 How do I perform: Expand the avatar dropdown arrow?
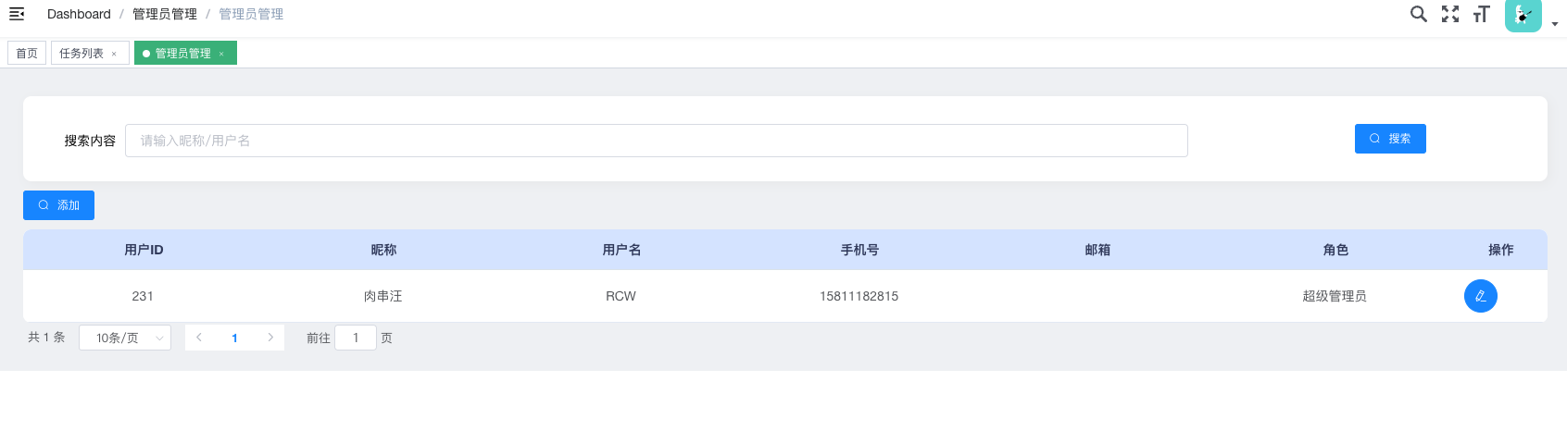point(1555,24)
